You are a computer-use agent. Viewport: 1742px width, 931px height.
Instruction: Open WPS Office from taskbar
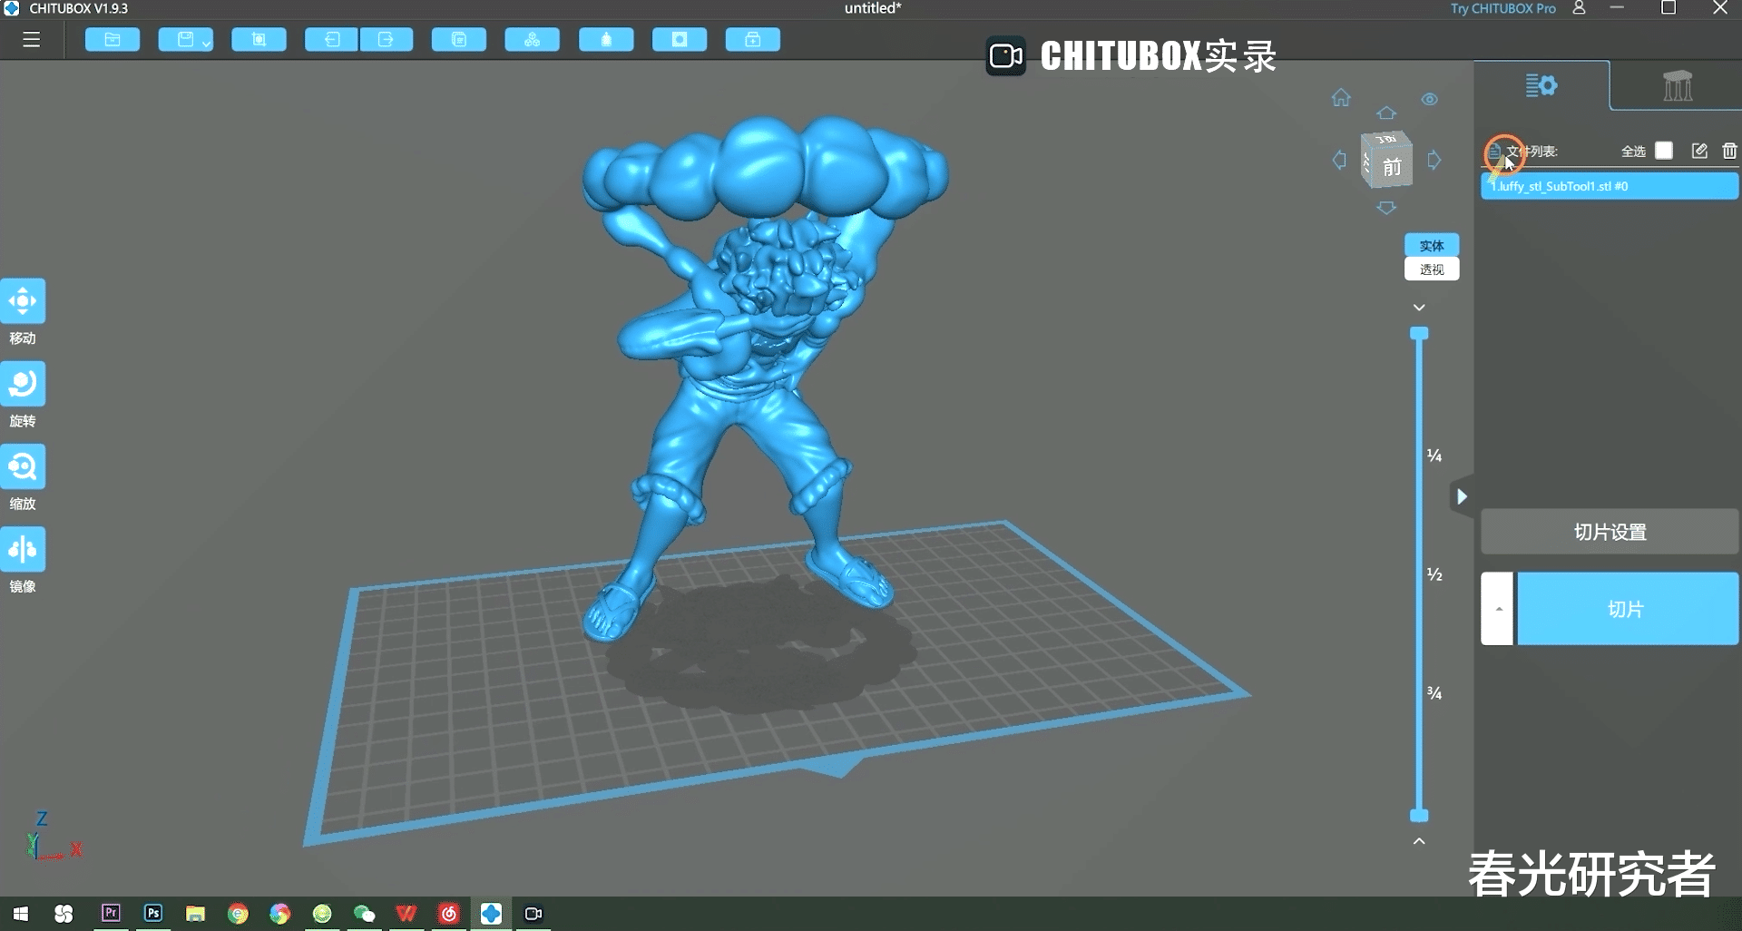(x=406, y=914)
